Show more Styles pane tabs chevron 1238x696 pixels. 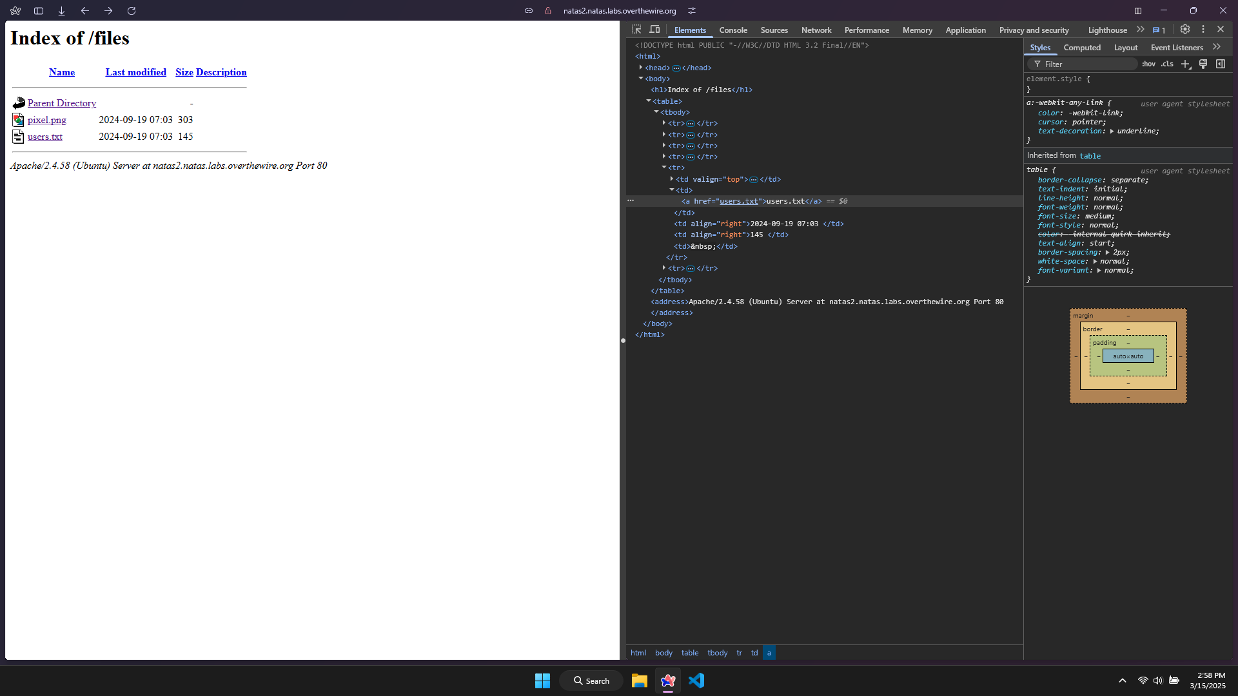tap(1217, 47)
